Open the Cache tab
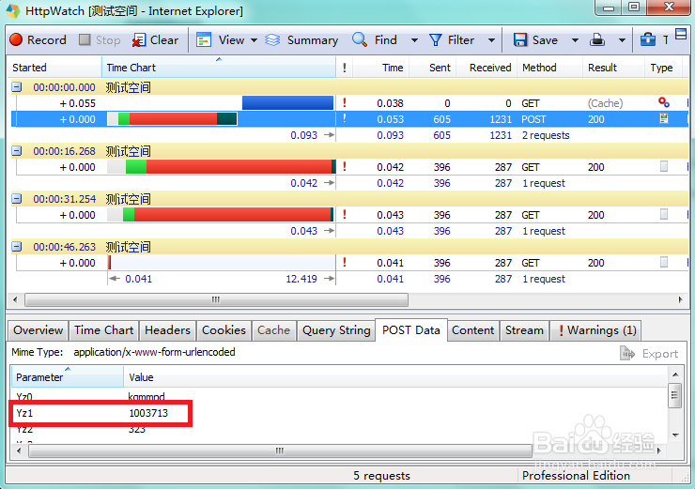695x489 pixels. coord(274,330)
